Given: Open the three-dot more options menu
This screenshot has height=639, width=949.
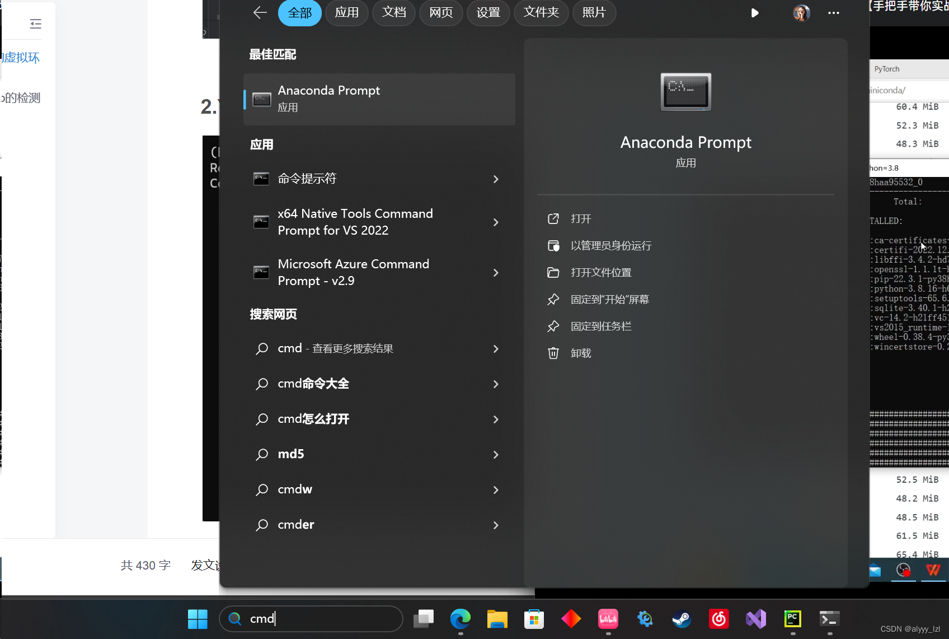Looking at the screenshot, I should pos(834,13).
